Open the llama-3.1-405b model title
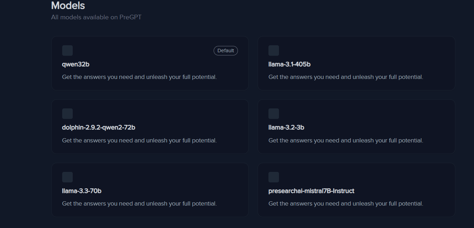 289,64
